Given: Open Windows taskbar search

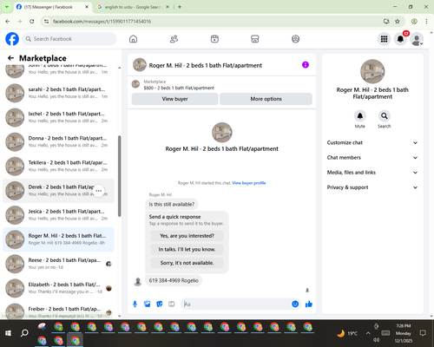Looking at the screenshot, I should (x=24, y=333).
